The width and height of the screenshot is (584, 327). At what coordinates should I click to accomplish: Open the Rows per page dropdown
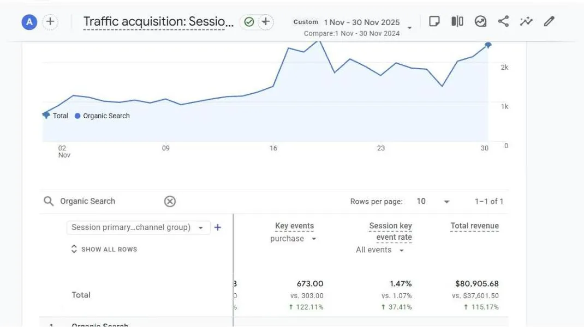tap(433, 201)
